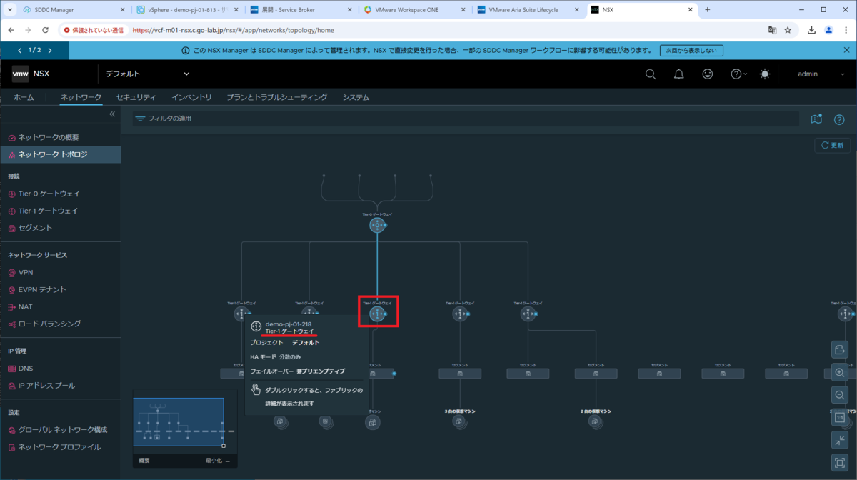Screen dimensions: 857x480
Task: Select the highlighted Tier-1 gateway node
Action: pos(377,314)
